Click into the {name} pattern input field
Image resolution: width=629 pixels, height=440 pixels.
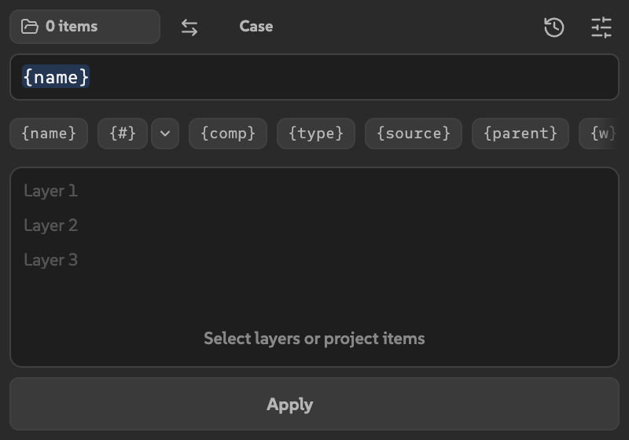[x=314, y=77]
